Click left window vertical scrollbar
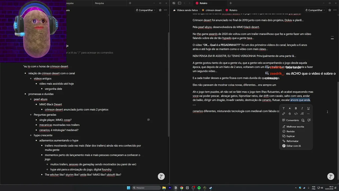 (168, 84)
